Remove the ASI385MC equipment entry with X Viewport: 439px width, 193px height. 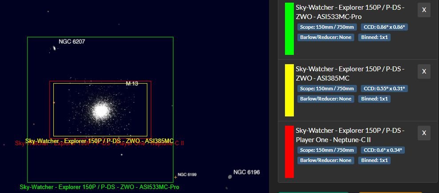tap(424, 71)
